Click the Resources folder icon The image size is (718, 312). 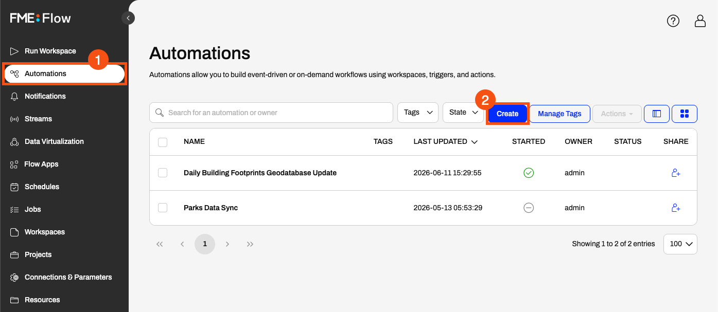(14, 300)
